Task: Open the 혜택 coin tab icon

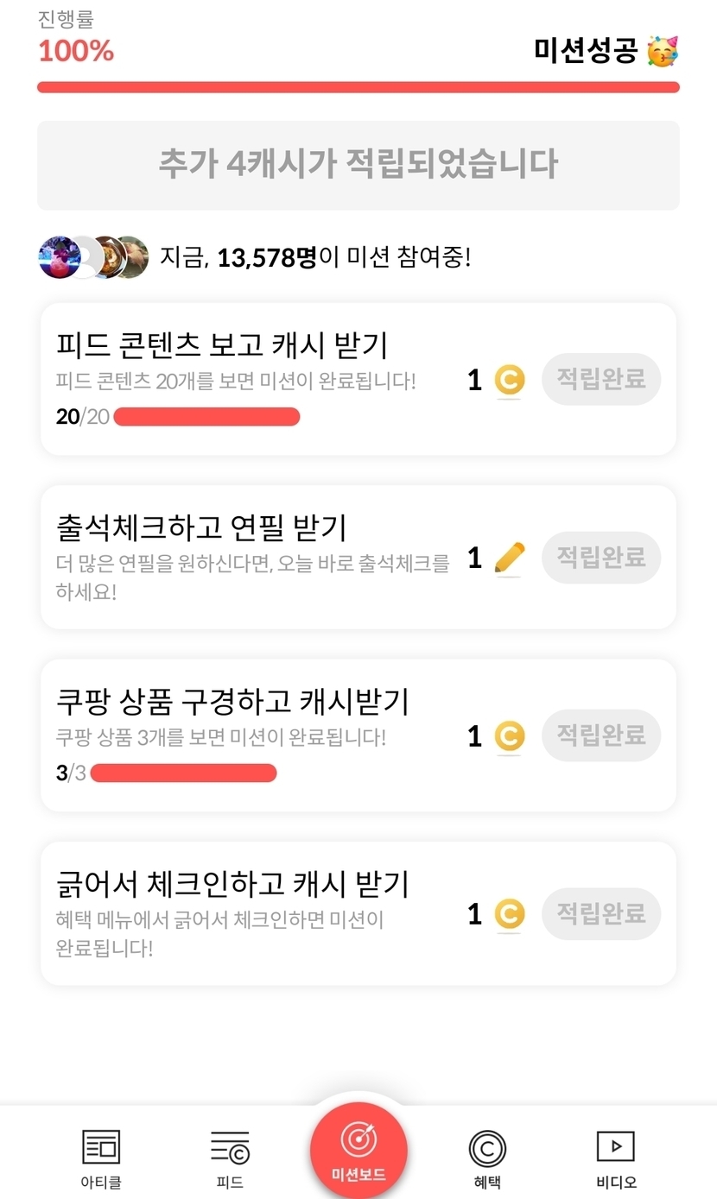Action: (487, 1148)
